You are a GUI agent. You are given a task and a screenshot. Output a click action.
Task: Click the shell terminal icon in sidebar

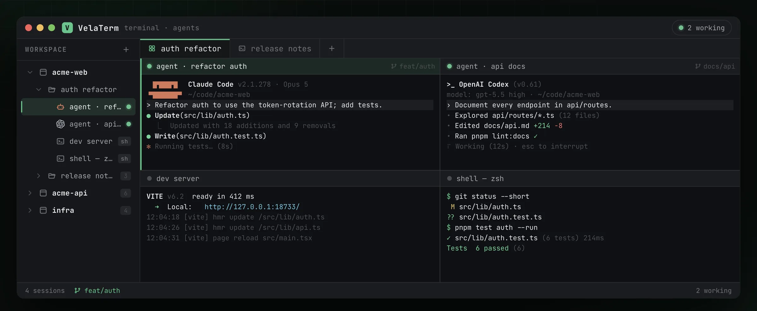(60, 159)
